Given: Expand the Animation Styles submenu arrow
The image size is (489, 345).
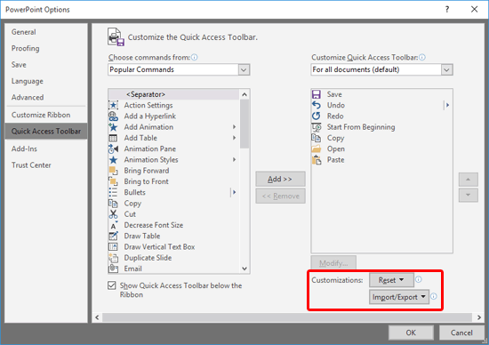Looking at the screenshot, I should (234, 160).
